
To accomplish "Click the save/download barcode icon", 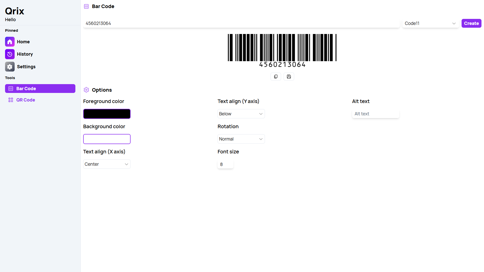I will click(289, 76).
